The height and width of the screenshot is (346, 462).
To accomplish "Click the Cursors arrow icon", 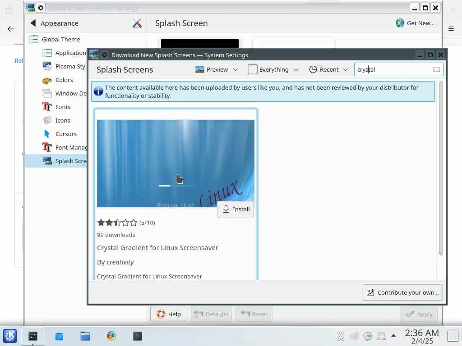I will tap(47, 134).
